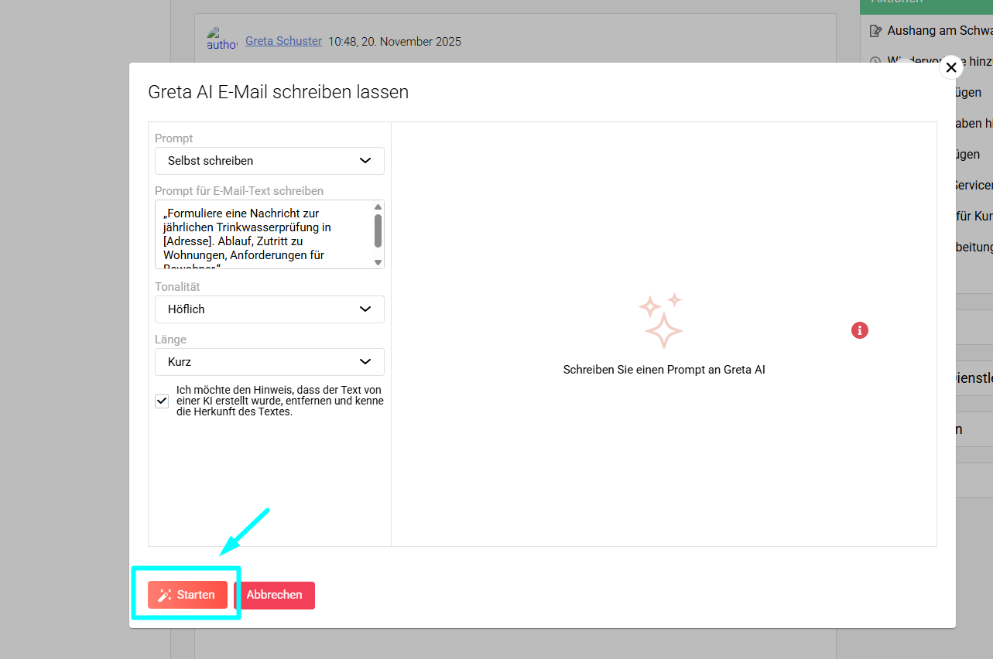Click the text 'Schreiben Sie einen Prompt an Greta AI'
Image resolution: width=993 pixels, height=659 pixels.
(664, 370)
